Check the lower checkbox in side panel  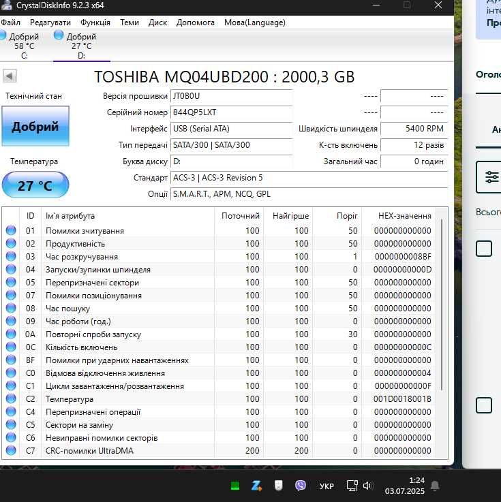484,405
